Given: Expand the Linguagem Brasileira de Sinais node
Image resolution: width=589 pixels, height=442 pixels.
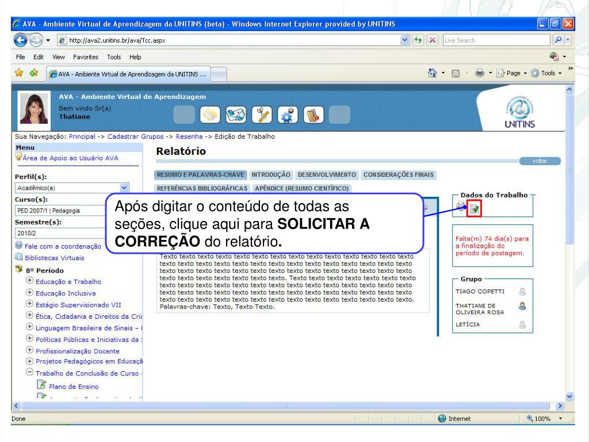Looking at the screenshot, I should 30,327.
